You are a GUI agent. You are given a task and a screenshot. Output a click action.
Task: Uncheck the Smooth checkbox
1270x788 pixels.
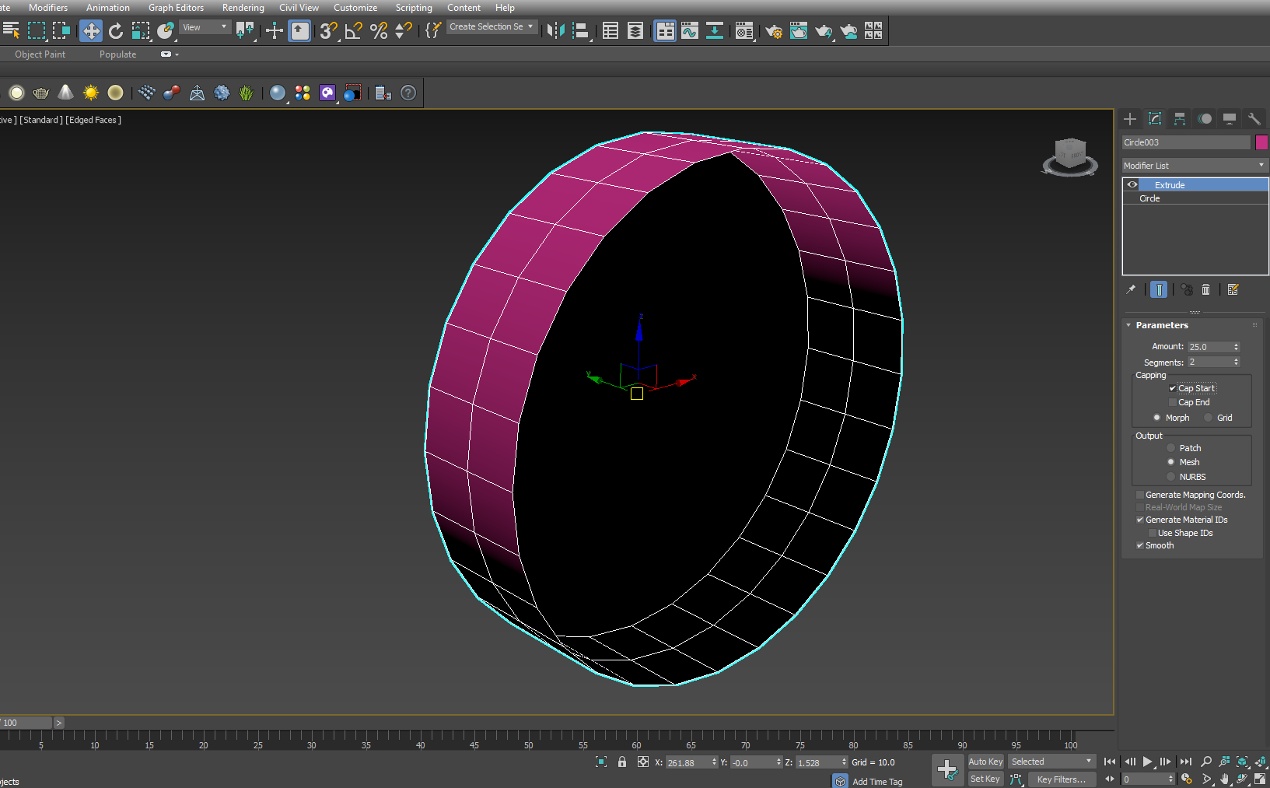(x=1140, y=545)
